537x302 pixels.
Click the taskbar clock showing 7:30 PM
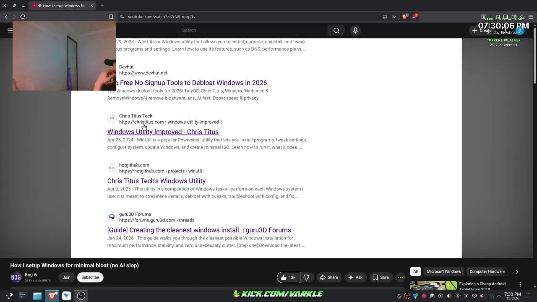[512, 296]
